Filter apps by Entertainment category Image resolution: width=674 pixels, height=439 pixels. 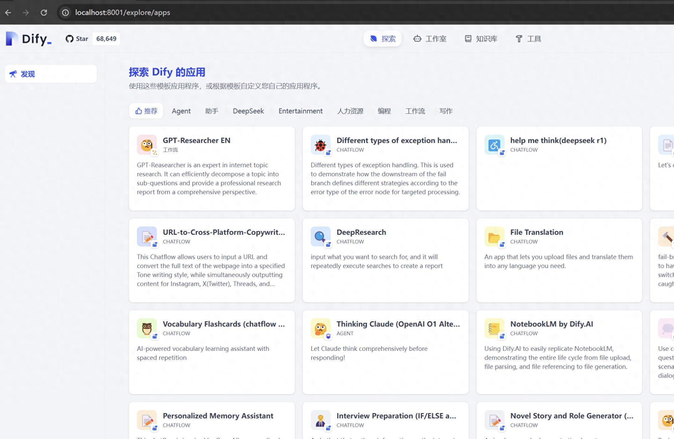point(300,111)
